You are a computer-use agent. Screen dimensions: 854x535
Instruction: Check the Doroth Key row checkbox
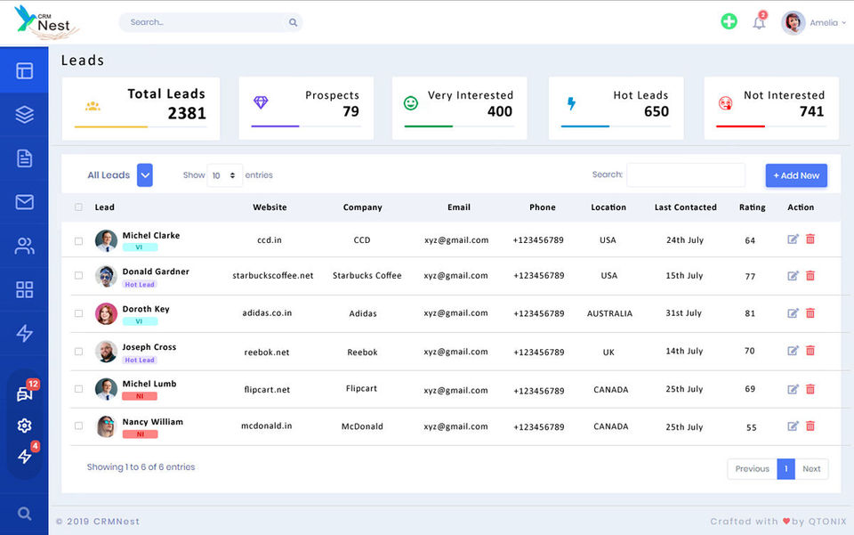pos(78,313)
